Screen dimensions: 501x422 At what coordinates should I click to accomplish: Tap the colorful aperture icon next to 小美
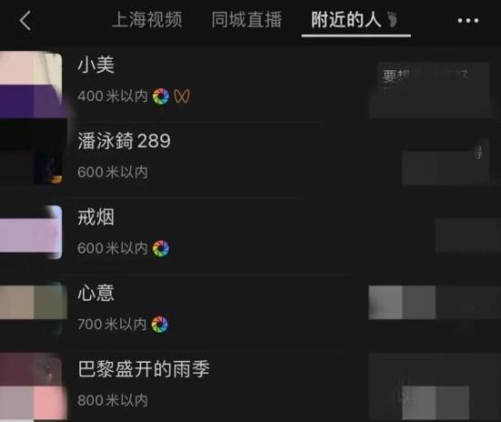click(160, 97)
